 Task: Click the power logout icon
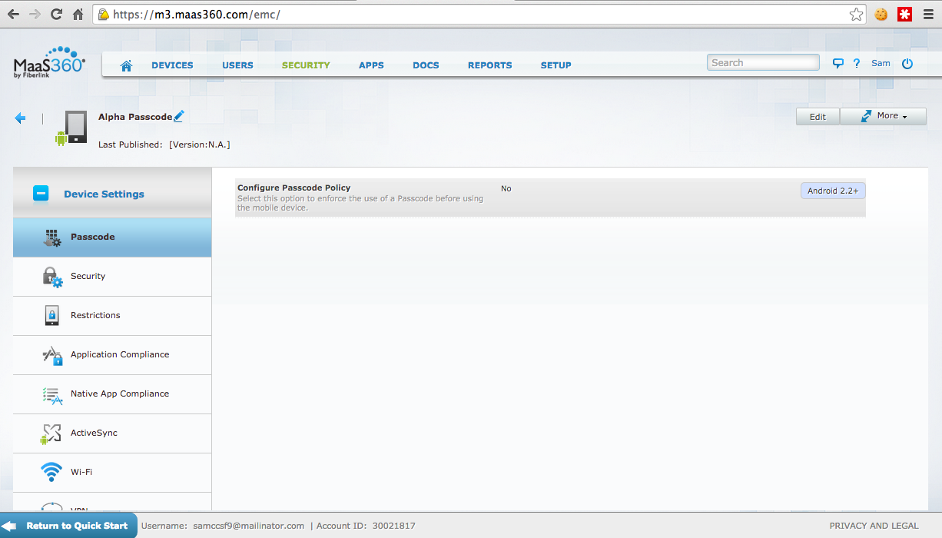[907, 64]
